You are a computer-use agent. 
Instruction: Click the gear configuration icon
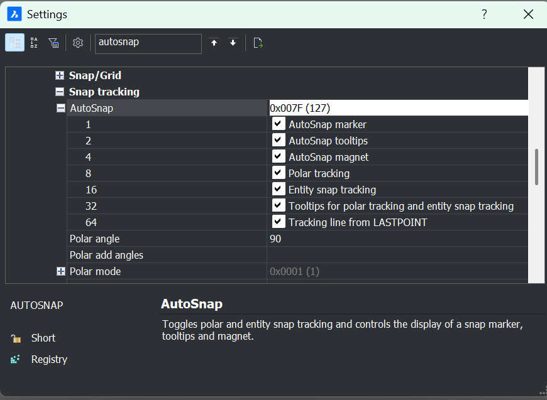[x=78, y=43]
